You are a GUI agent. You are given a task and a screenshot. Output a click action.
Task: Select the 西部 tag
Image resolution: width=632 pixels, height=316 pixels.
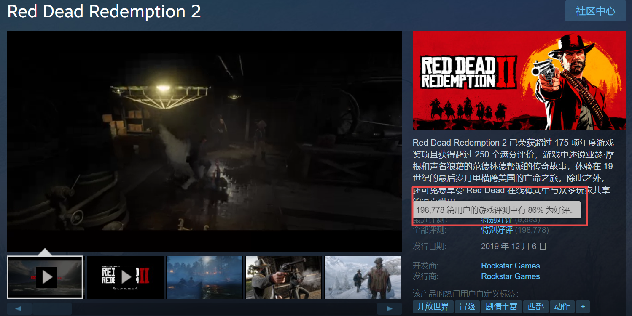535,306
